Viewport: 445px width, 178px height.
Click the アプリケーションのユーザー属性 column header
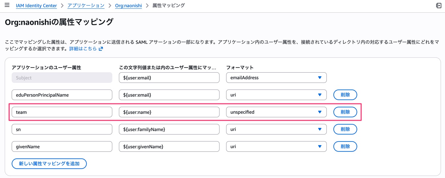[46, 68]
